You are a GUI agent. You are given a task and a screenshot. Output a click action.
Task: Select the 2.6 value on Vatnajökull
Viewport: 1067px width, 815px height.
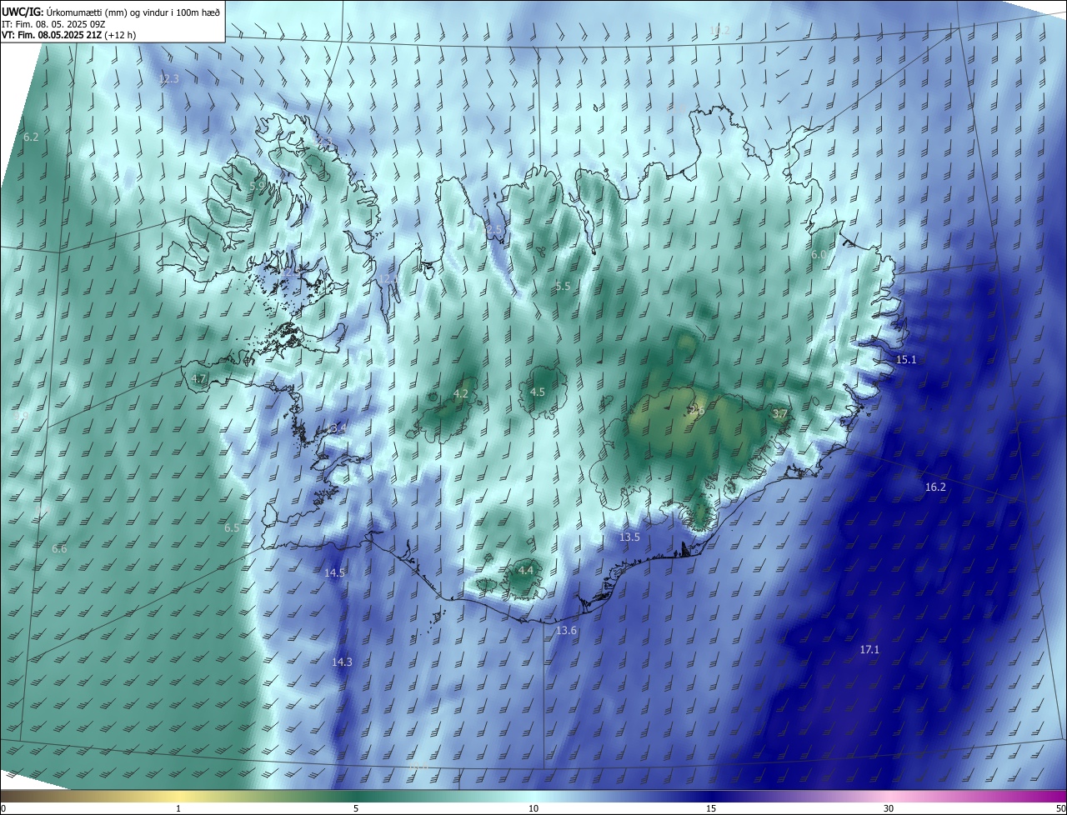(x=697, y=410)
